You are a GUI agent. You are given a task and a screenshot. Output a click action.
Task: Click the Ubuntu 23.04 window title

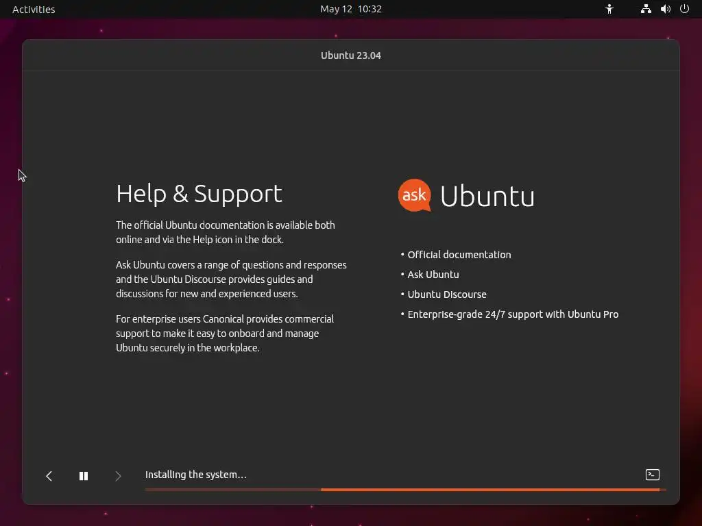tap(351, 55)
